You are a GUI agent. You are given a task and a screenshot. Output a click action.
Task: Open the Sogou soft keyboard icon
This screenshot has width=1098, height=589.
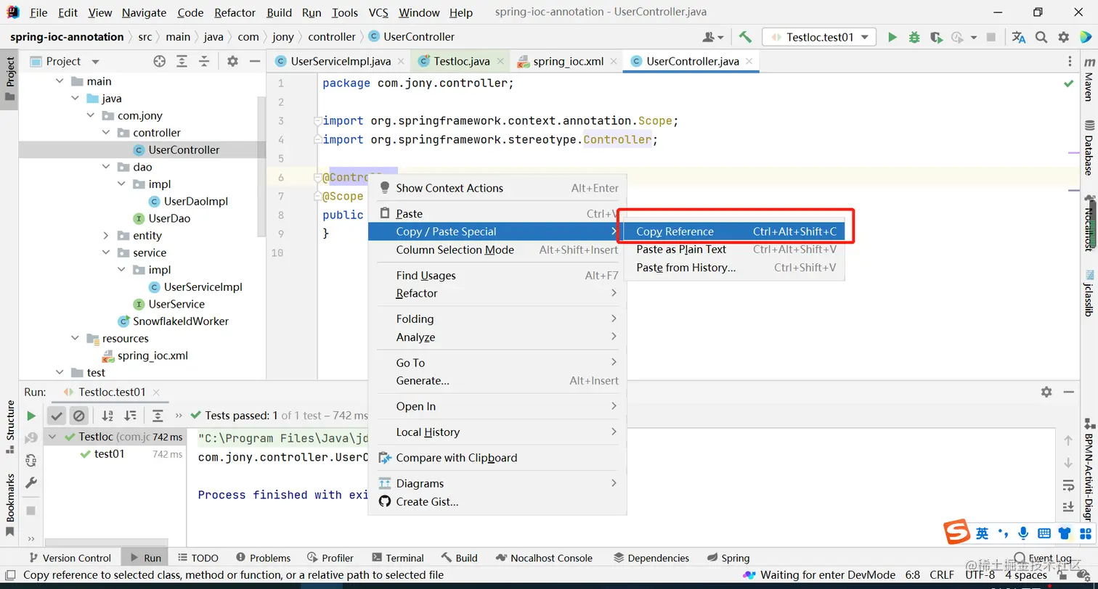coord(1044,533)
